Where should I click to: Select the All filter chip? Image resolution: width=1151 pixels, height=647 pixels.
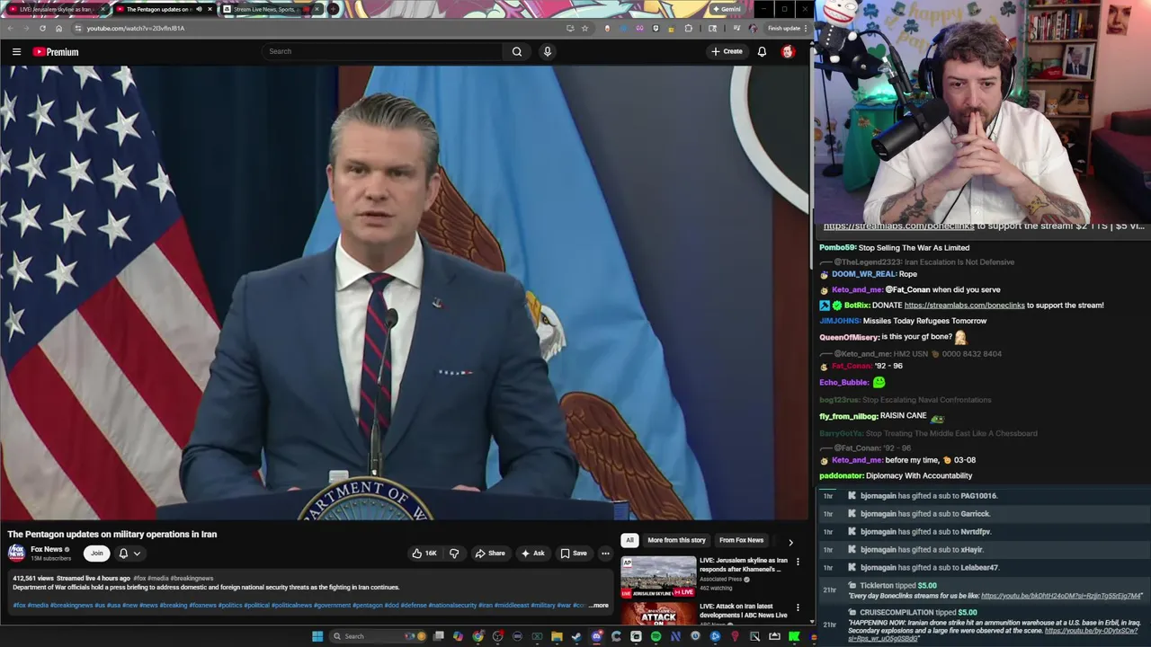click(629, 540)
